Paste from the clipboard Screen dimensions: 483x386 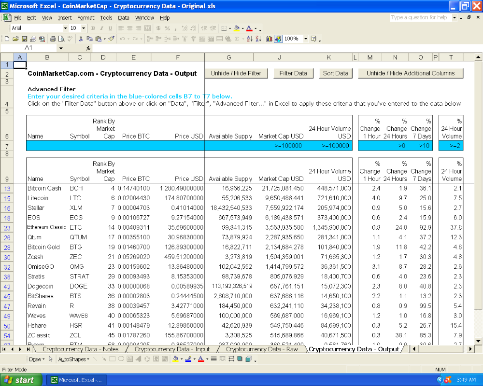98,39
